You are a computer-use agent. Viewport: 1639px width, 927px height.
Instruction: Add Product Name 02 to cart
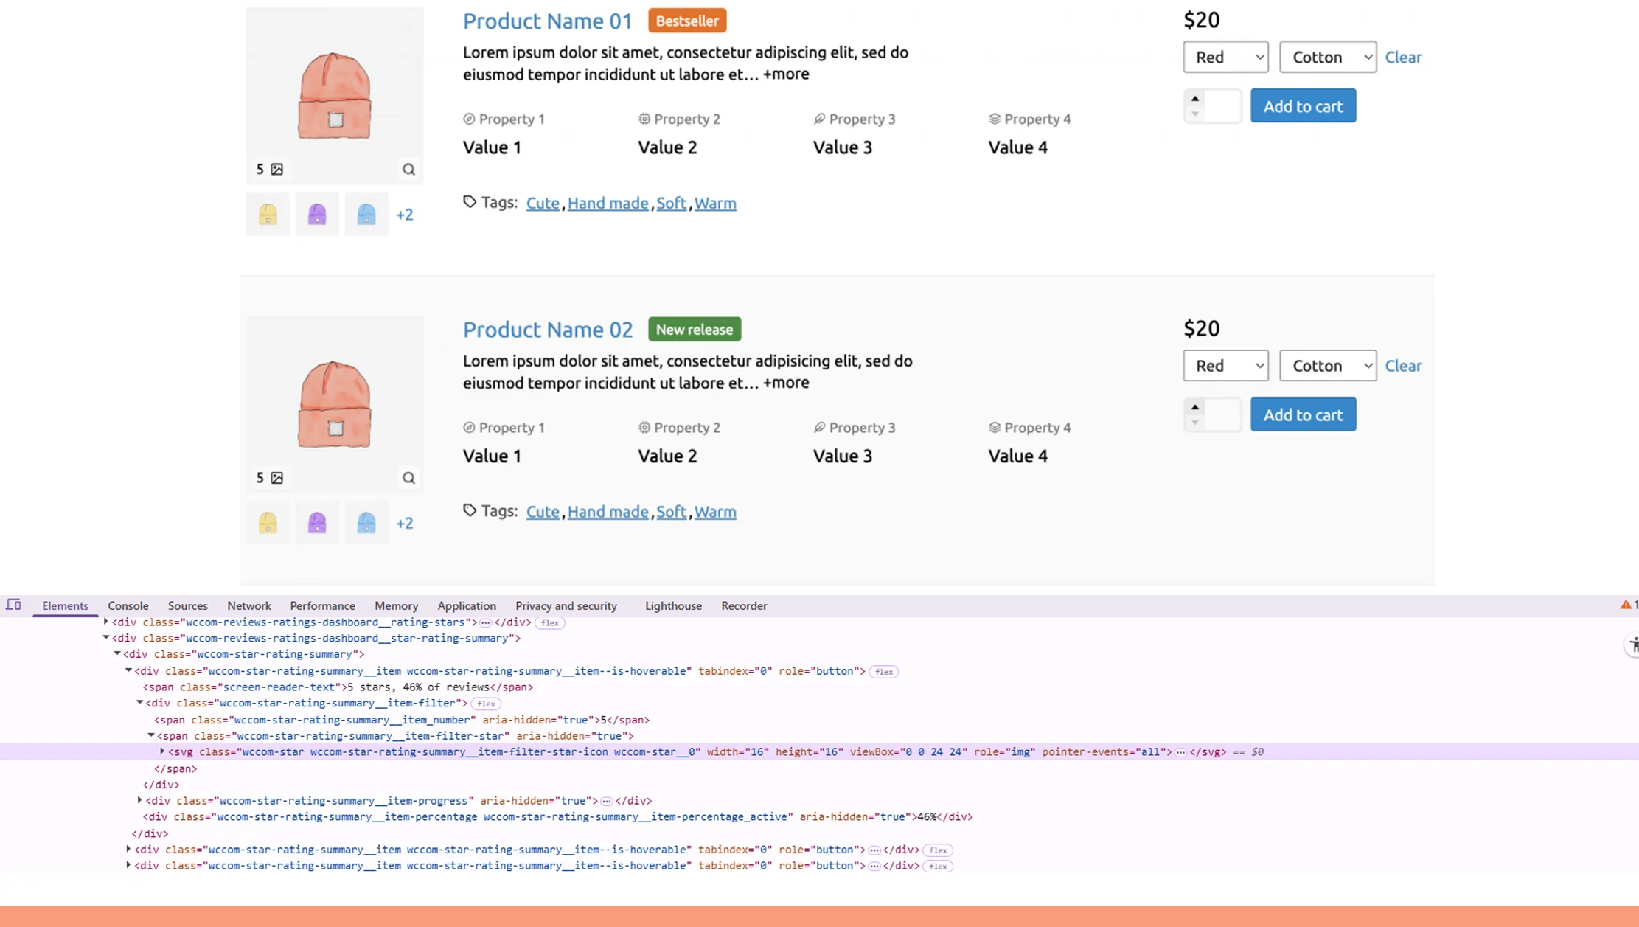click(x=1302, y=414)
